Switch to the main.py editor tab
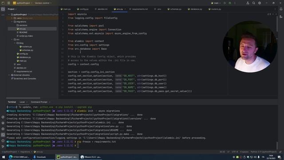This screenshot has height=160, width=284. pyautogui.click(x=66, y=9)
